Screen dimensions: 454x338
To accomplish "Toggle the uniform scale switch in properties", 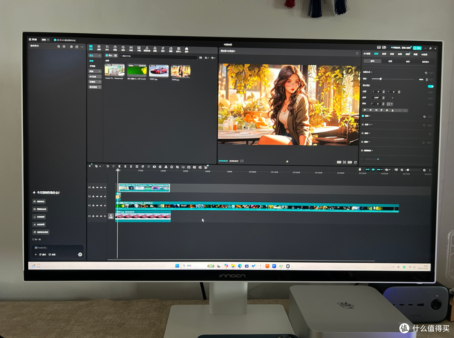I will (430, 86).
